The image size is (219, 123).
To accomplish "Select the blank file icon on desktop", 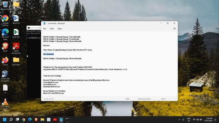I will click(5, 89).
